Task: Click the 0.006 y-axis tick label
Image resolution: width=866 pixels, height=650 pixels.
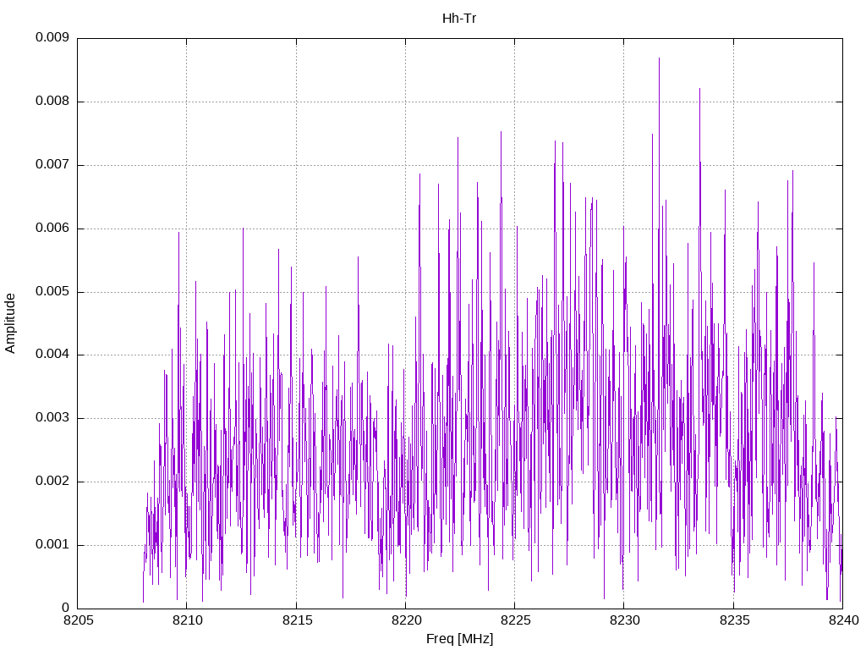Action: pyautogui.click(x=52, y=228)
